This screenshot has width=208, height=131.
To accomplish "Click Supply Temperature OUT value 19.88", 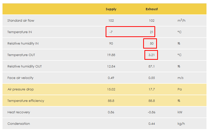I will click(111, 55).
